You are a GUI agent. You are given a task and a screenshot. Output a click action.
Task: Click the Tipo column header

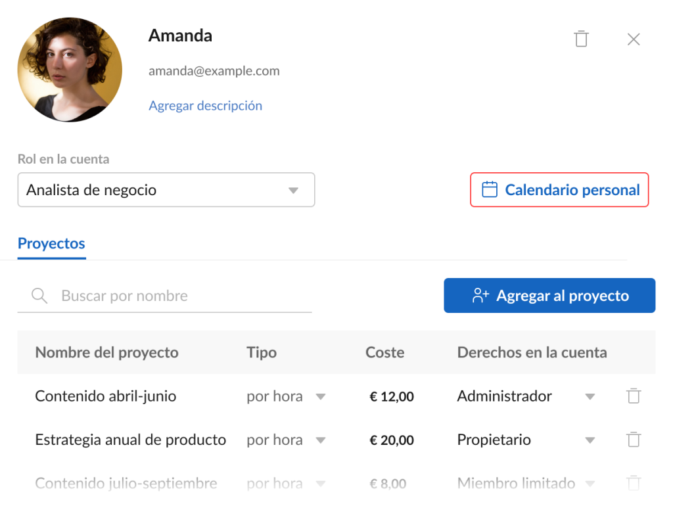click(262, 352)
